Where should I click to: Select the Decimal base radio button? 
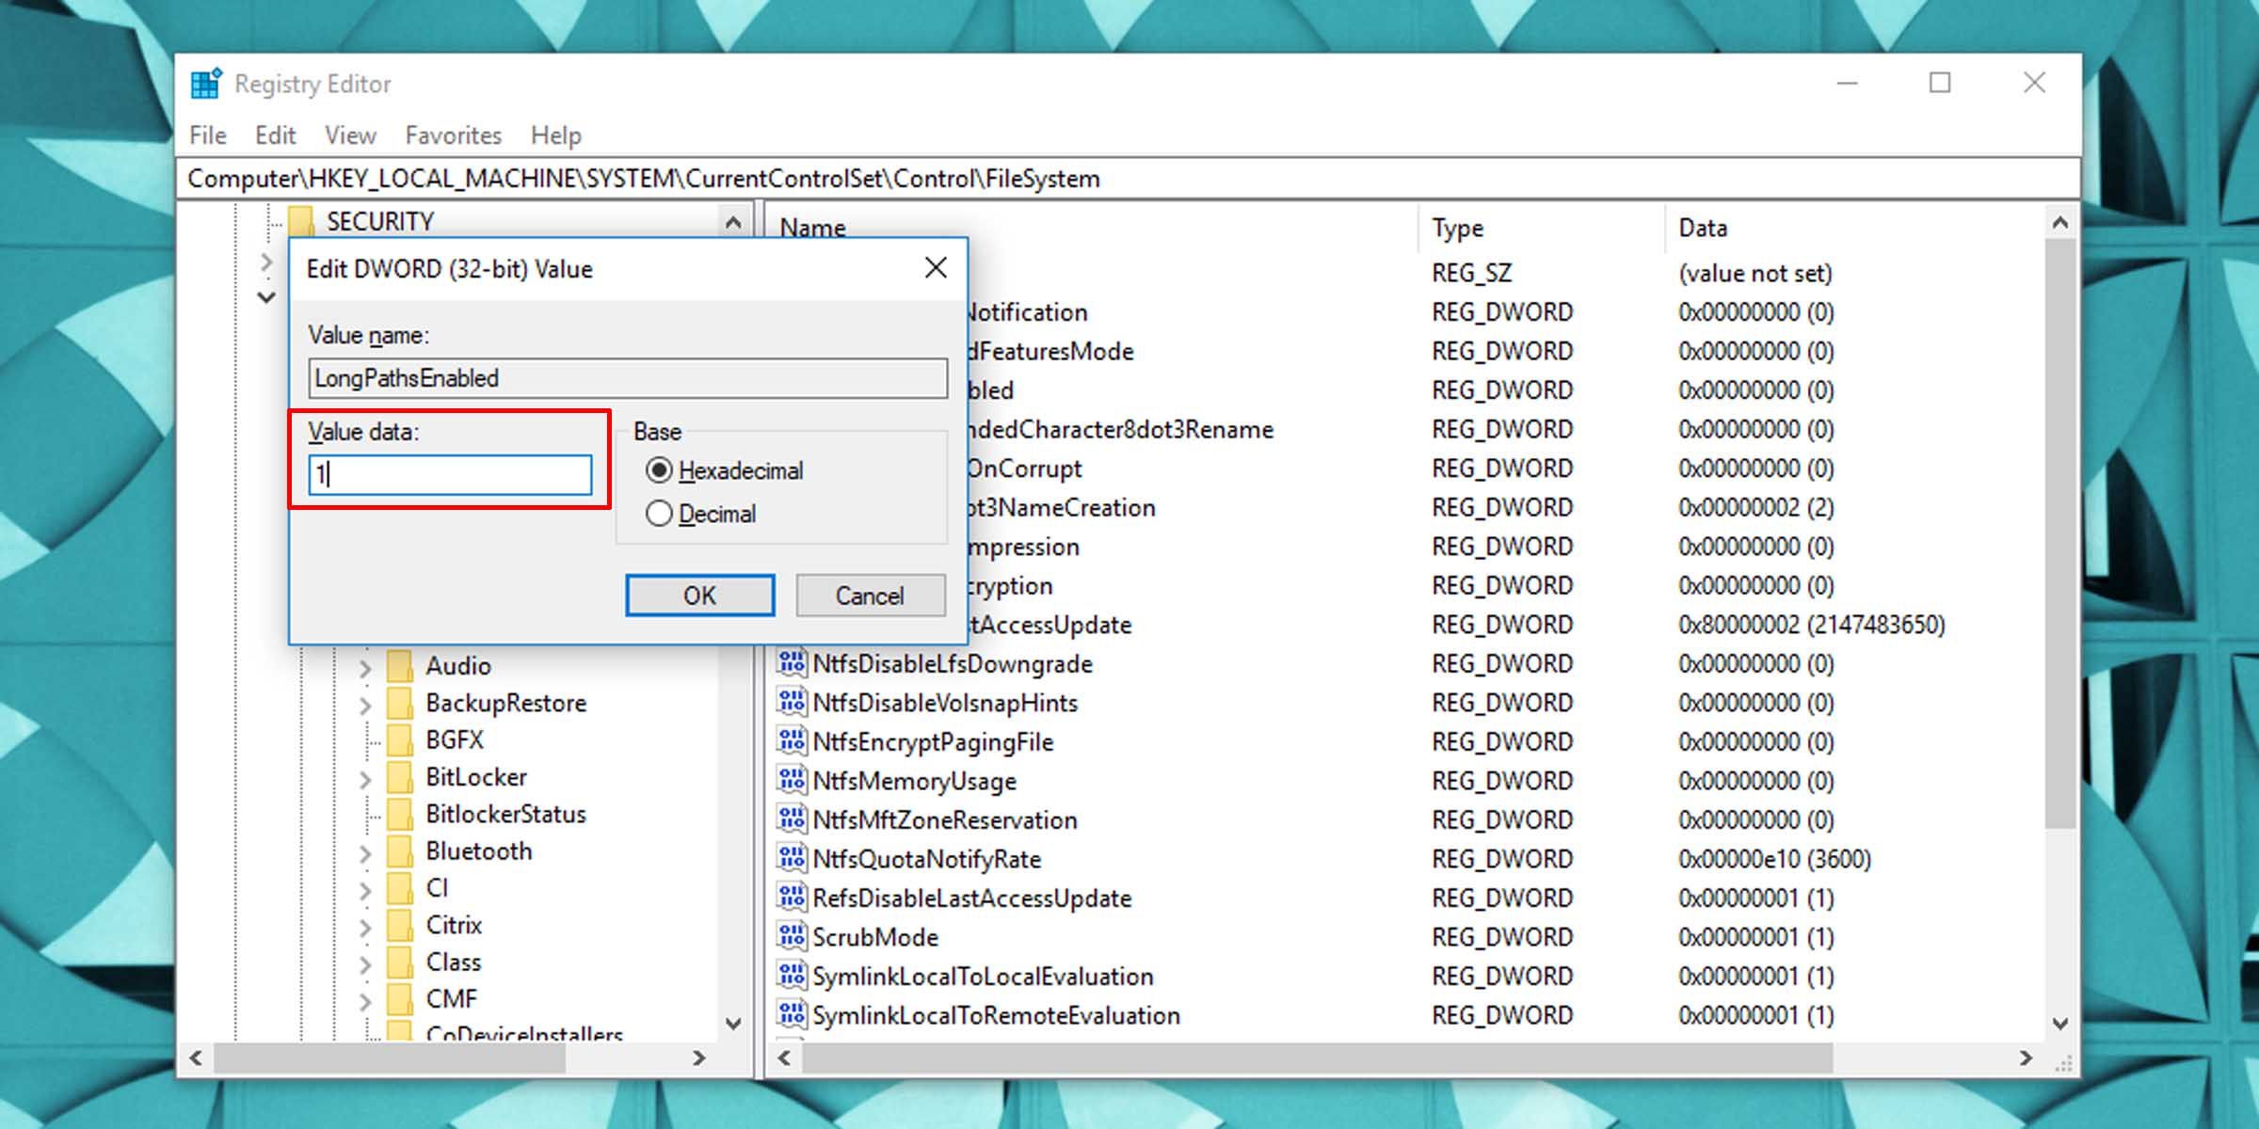[658, 514]
